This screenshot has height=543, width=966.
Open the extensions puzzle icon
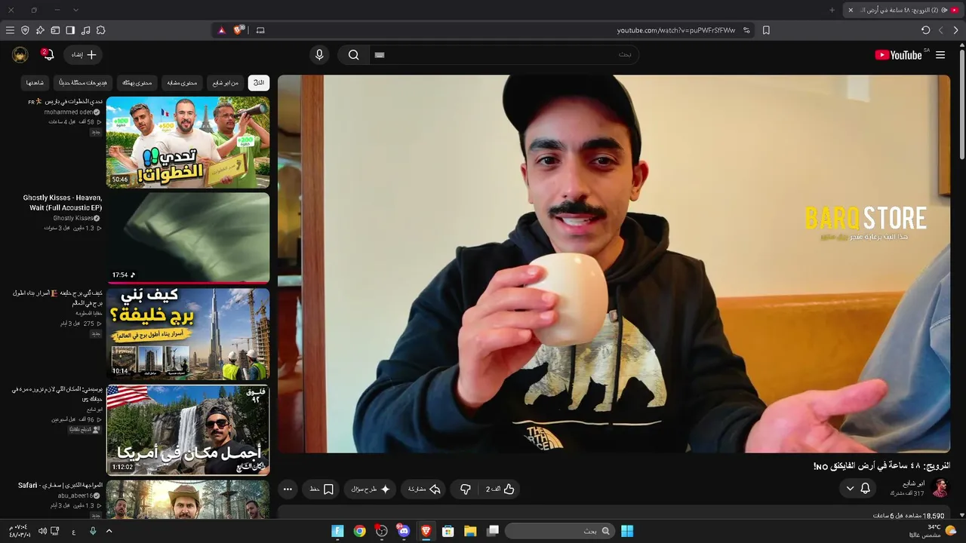(x=100, y=30)
